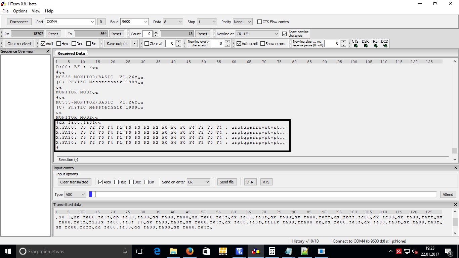Open the Stop bits dropdown
The height and width of the screenshot is (258, 459).
point(207,22)
